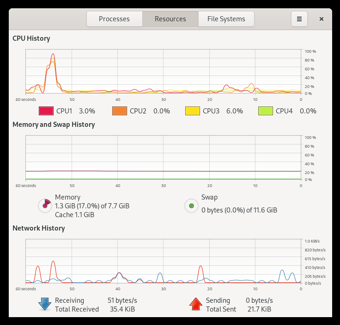
Task: Click the Receiving label
Action: click(69, 300)
